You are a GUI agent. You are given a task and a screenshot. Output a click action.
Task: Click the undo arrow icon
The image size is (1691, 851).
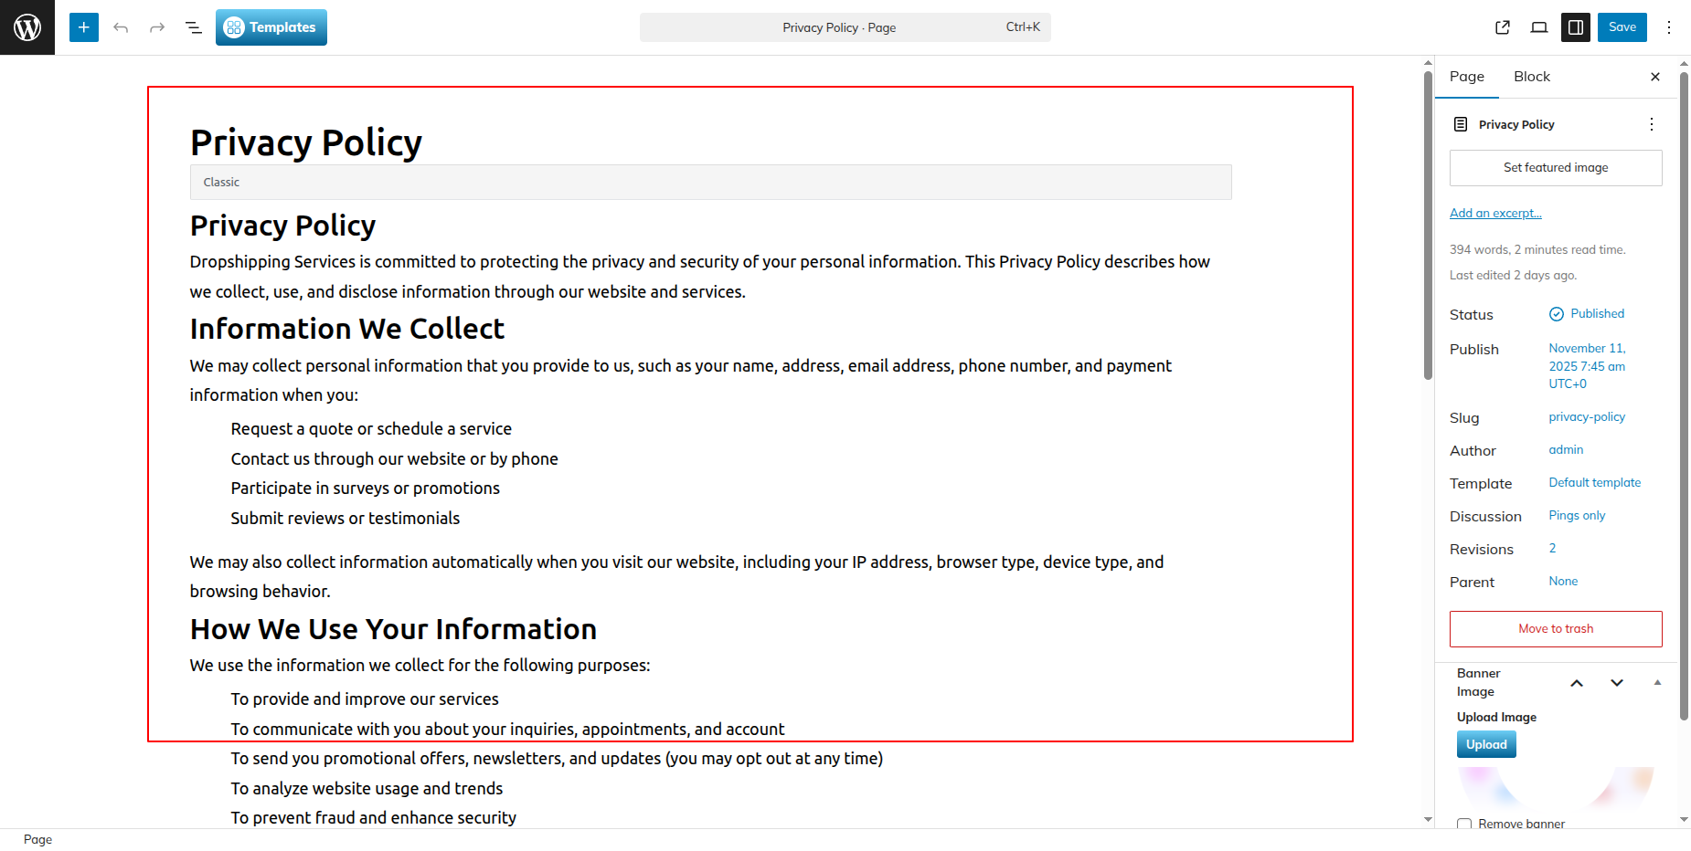pos(121,27)
